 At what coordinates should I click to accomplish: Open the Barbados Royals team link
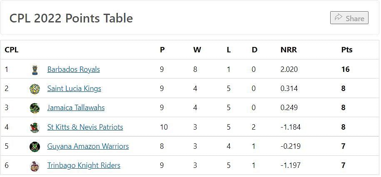coord(74,69)
